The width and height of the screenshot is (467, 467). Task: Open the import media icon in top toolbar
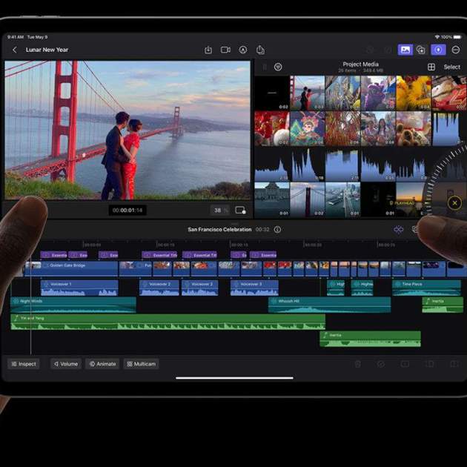208,50
